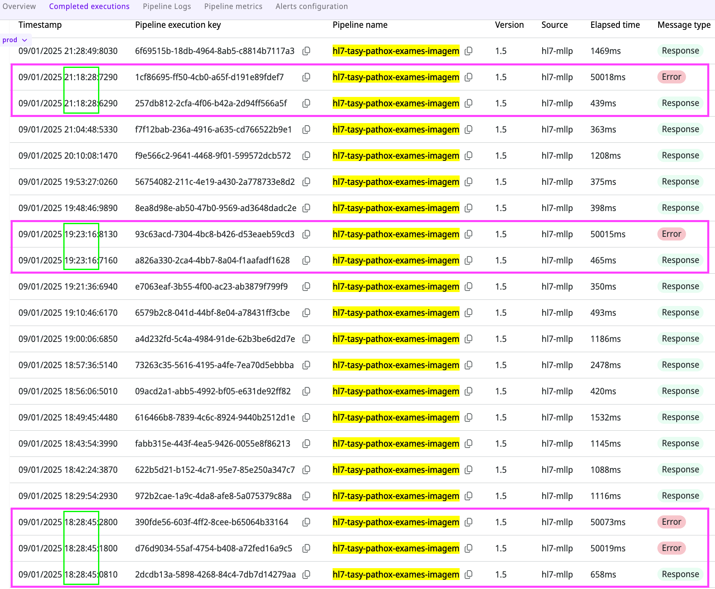Click the Timestamp column header
The image size is (715, 589).
click(x=40, y=25)
